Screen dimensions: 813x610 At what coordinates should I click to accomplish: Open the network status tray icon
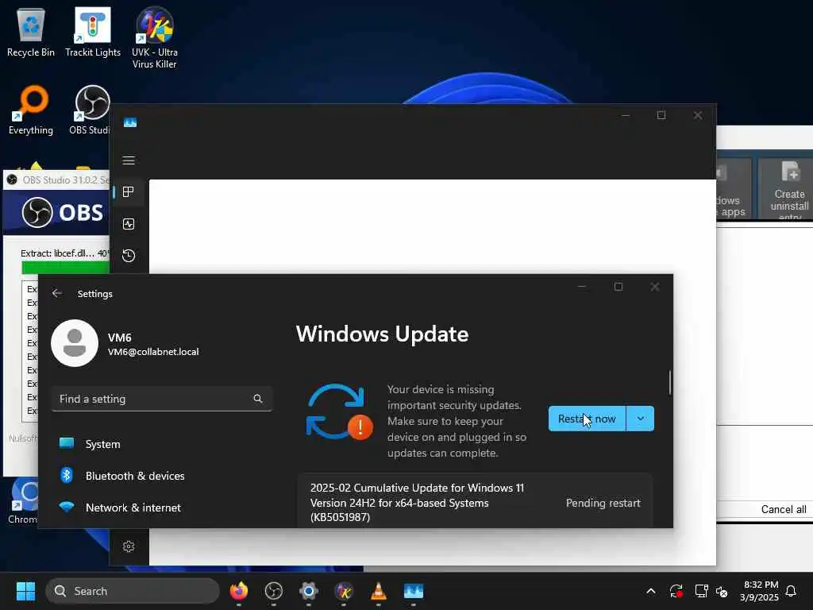701,591
